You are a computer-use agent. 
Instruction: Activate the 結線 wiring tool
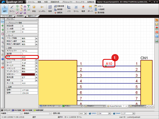[50, 9]
